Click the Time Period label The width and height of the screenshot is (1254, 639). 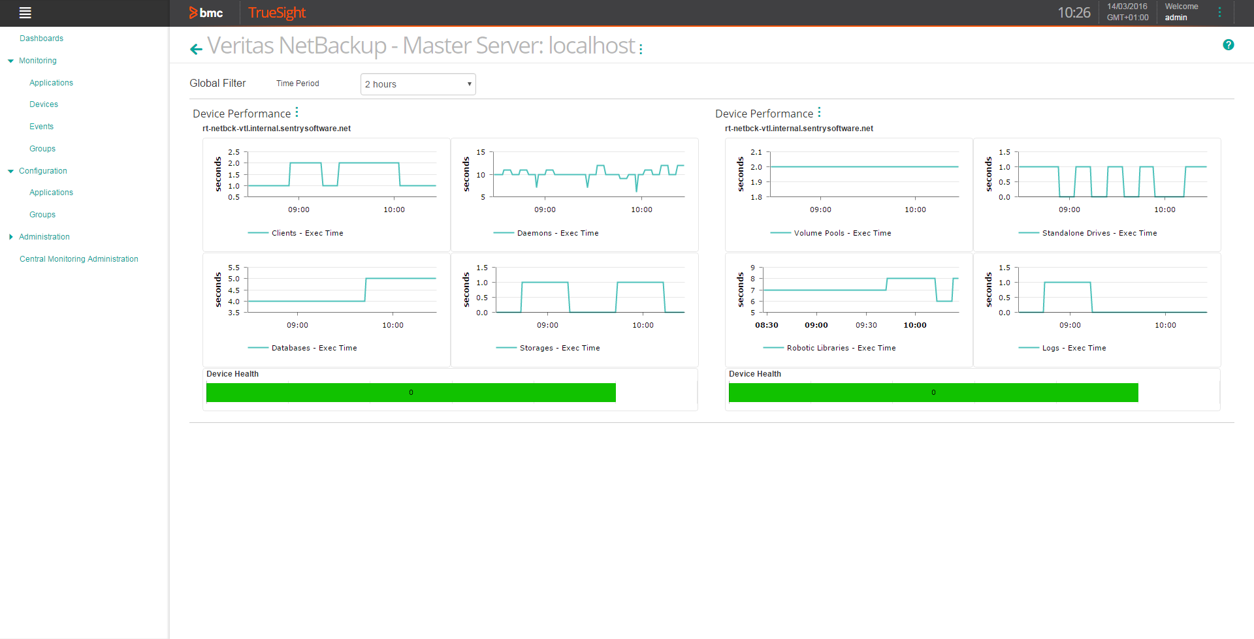pyautogui.click(x=298, y=84)
